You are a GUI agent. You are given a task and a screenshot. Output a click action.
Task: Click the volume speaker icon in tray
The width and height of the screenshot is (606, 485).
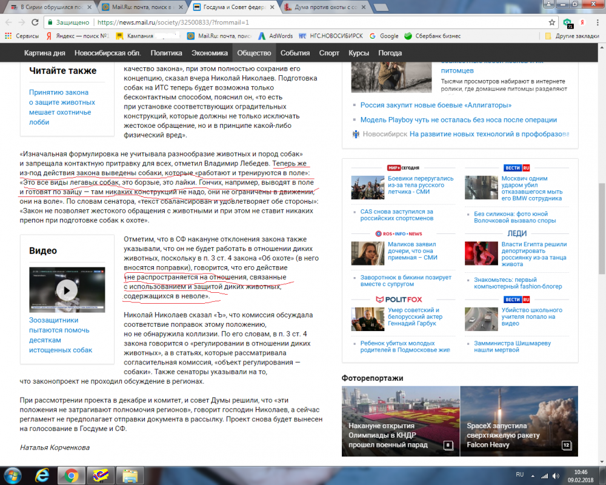[556, 475]
